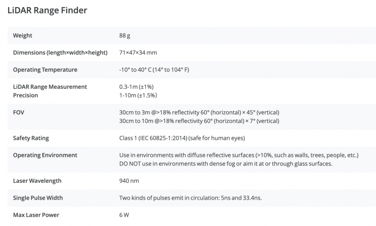The width and height of the screenshot is (376, 226).
Task: Select the LiDAR Range Measurement Precision label
Action: pyautogui.click(x=50, y=91)
